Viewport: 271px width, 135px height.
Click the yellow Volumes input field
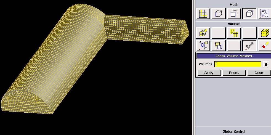coord(238,64)
